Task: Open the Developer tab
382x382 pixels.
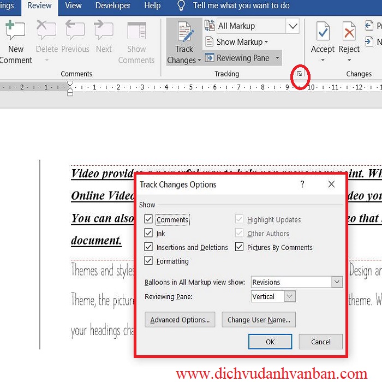Action: click(113, 5)
